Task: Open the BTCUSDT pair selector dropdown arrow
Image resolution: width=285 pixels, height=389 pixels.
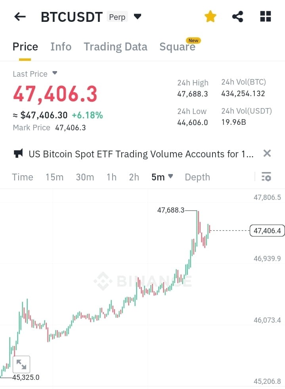Action: (137, 17)
